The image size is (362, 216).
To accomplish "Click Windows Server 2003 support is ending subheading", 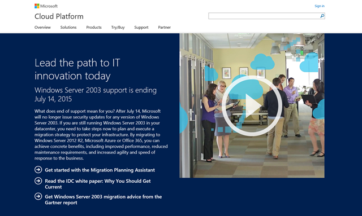I will click(96, 94).
